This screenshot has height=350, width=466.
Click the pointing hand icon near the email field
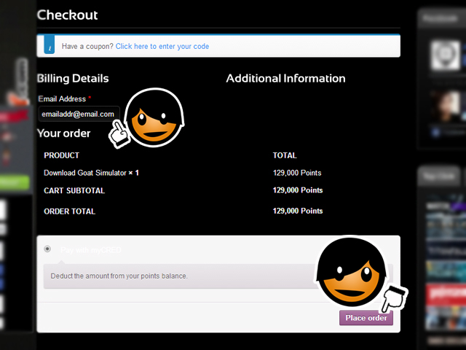point(117,133)
